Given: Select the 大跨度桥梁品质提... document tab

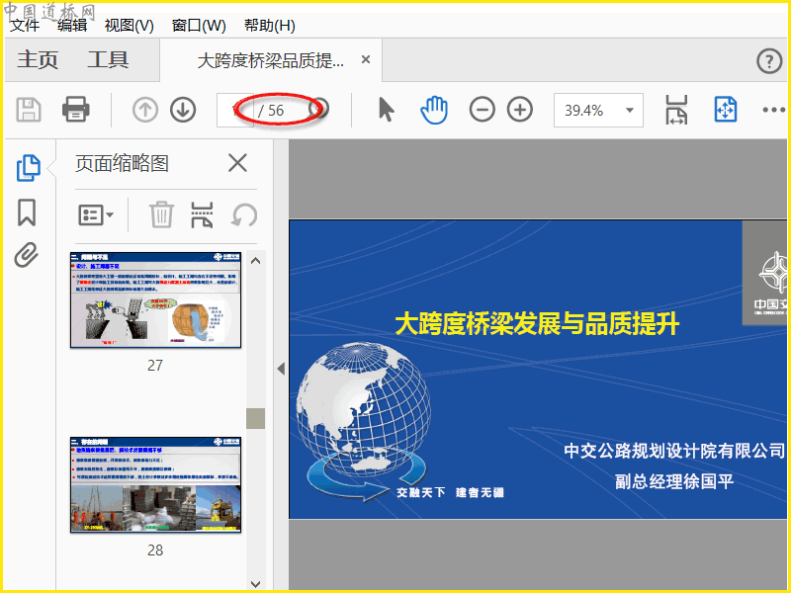Looking at the screenshot, I should 271,60.
